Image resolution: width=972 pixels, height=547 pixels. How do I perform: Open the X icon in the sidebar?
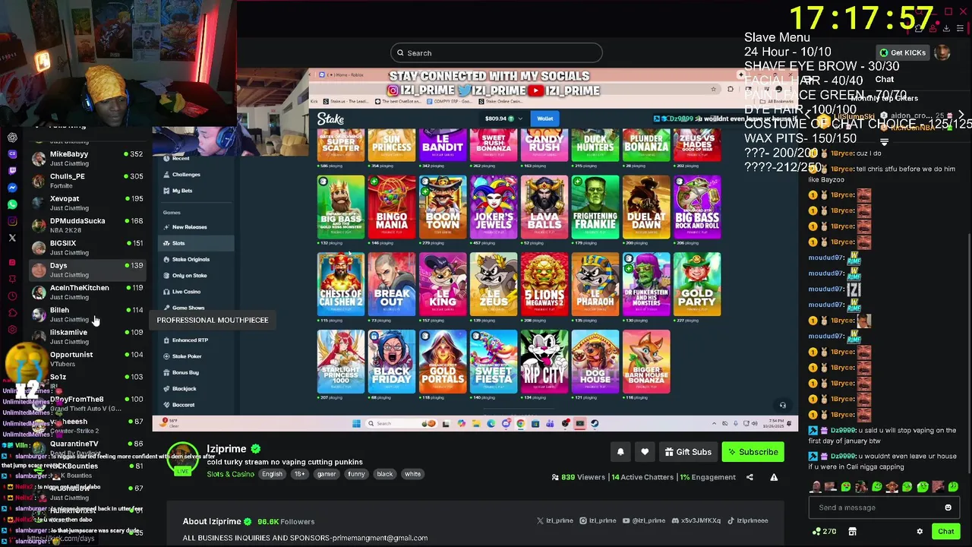pyautogui.click(x=12, y=238)
